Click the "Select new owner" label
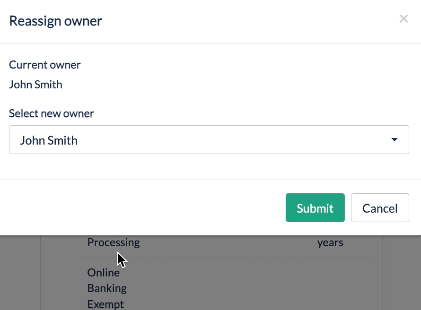This screenshot has width=421, height=310. 51,113
